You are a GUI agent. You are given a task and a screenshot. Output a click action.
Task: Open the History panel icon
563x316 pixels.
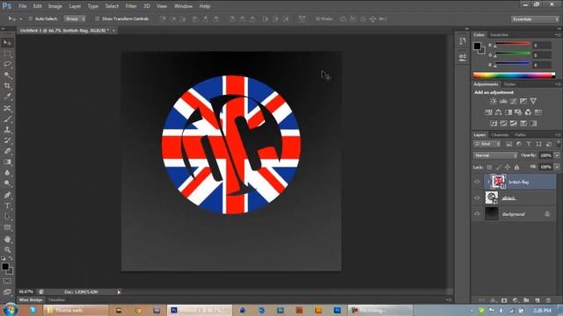463,41
